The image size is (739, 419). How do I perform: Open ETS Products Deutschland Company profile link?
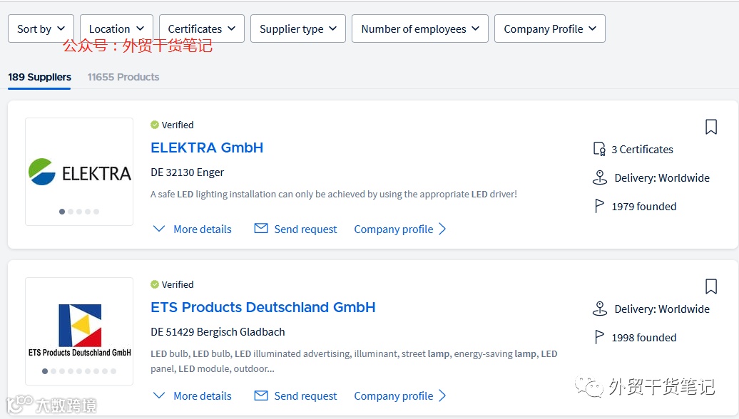point(394,395)
